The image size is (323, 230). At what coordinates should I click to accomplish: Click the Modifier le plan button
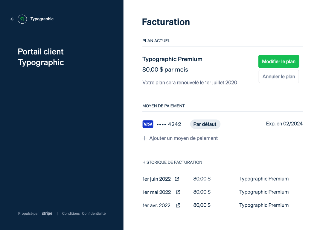(279, 61)
